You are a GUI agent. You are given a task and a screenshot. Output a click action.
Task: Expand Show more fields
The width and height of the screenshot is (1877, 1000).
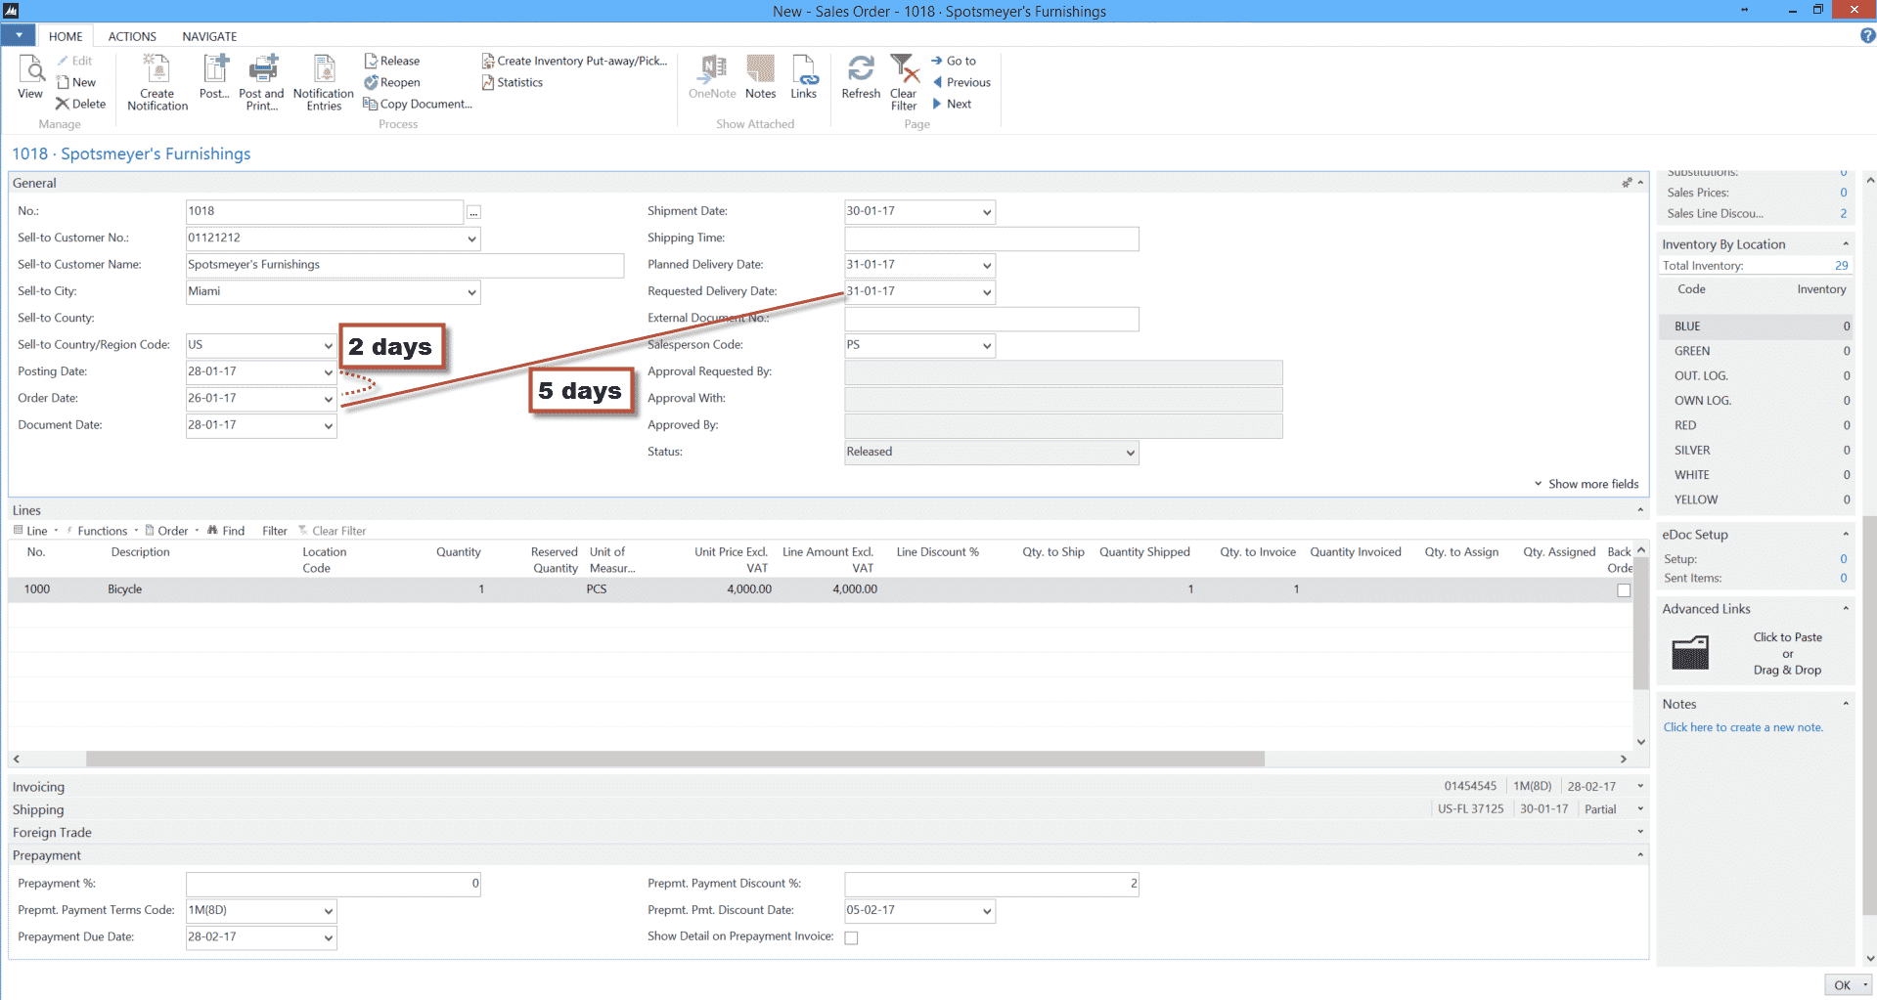click(1586, 484)
